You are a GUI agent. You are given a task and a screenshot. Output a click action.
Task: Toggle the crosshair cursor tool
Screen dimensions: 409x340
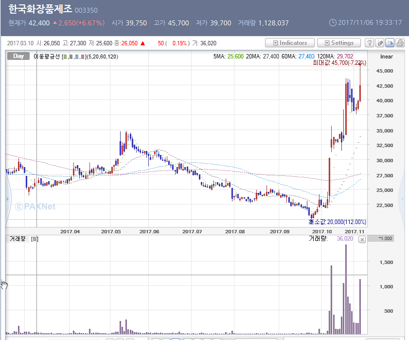pos(390,43)
